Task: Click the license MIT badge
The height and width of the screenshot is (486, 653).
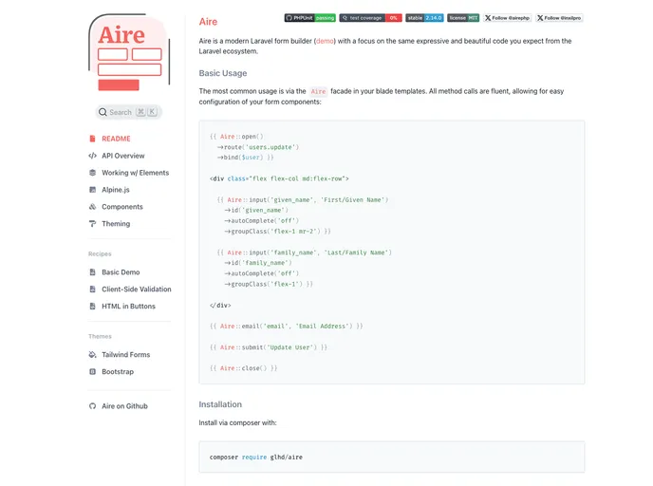Action: 463,18
